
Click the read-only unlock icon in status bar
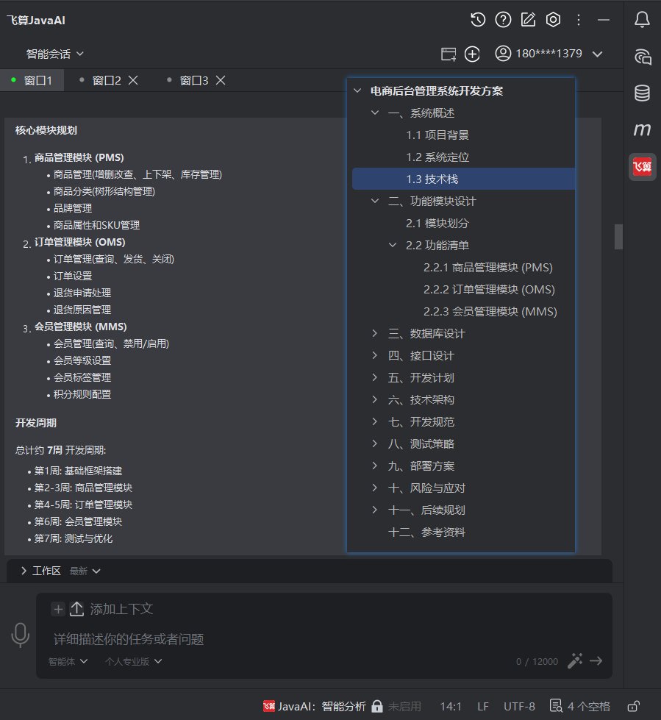[x=634, y=706]
